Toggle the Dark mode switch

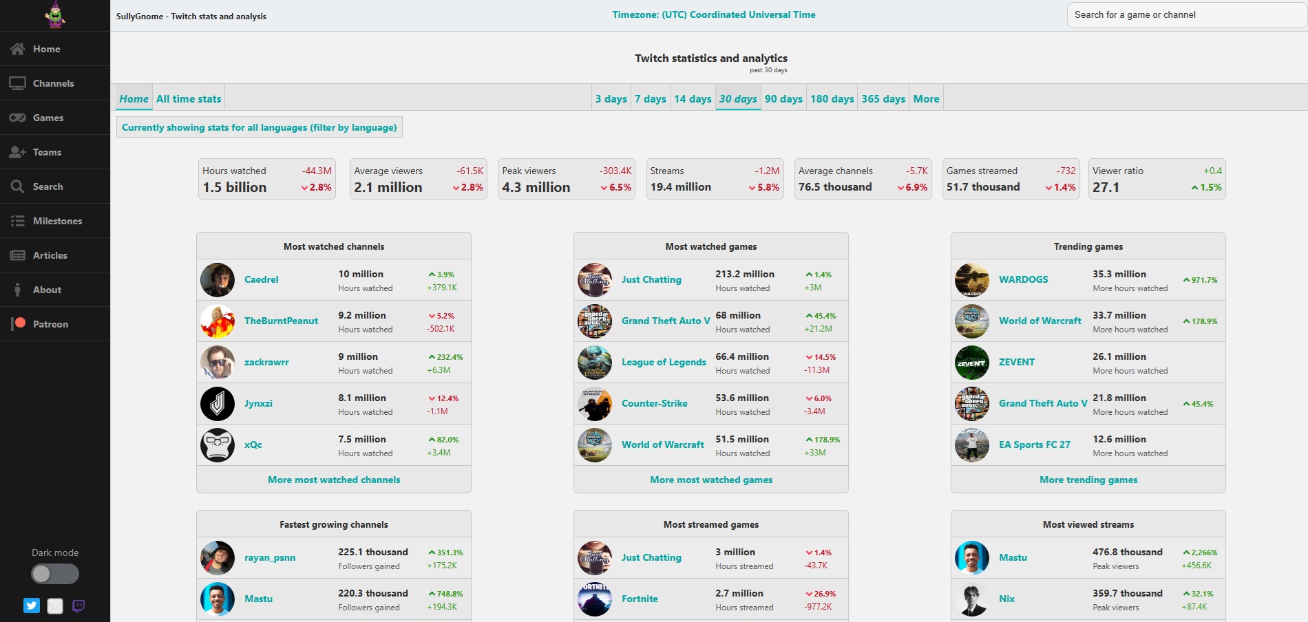pyautogui.click(x=55, y=574)
